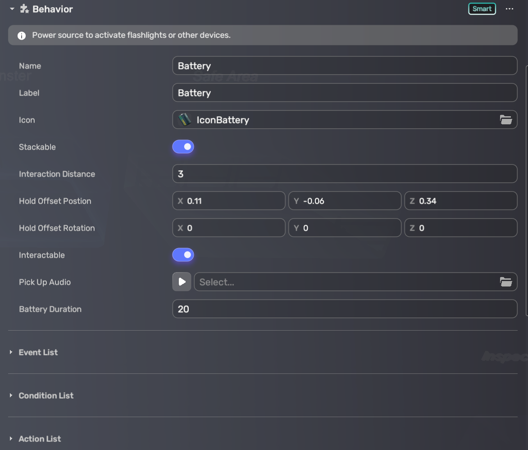Click the Smart badge button

pyautogui.click(x=482, y=9)
